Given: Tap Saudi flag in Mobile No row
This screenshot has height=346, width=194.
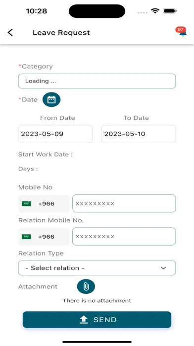Looking at the screenshot, I should click(26, 204).
